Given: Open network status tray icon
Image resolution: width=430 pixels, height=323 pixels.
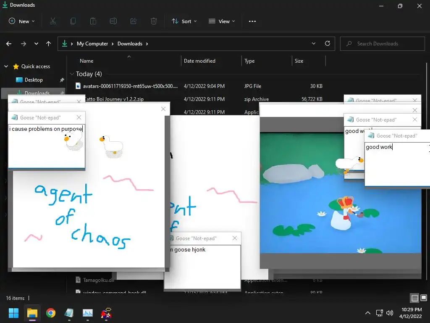Looking at the screenshot, I should [x=380, y=313].
